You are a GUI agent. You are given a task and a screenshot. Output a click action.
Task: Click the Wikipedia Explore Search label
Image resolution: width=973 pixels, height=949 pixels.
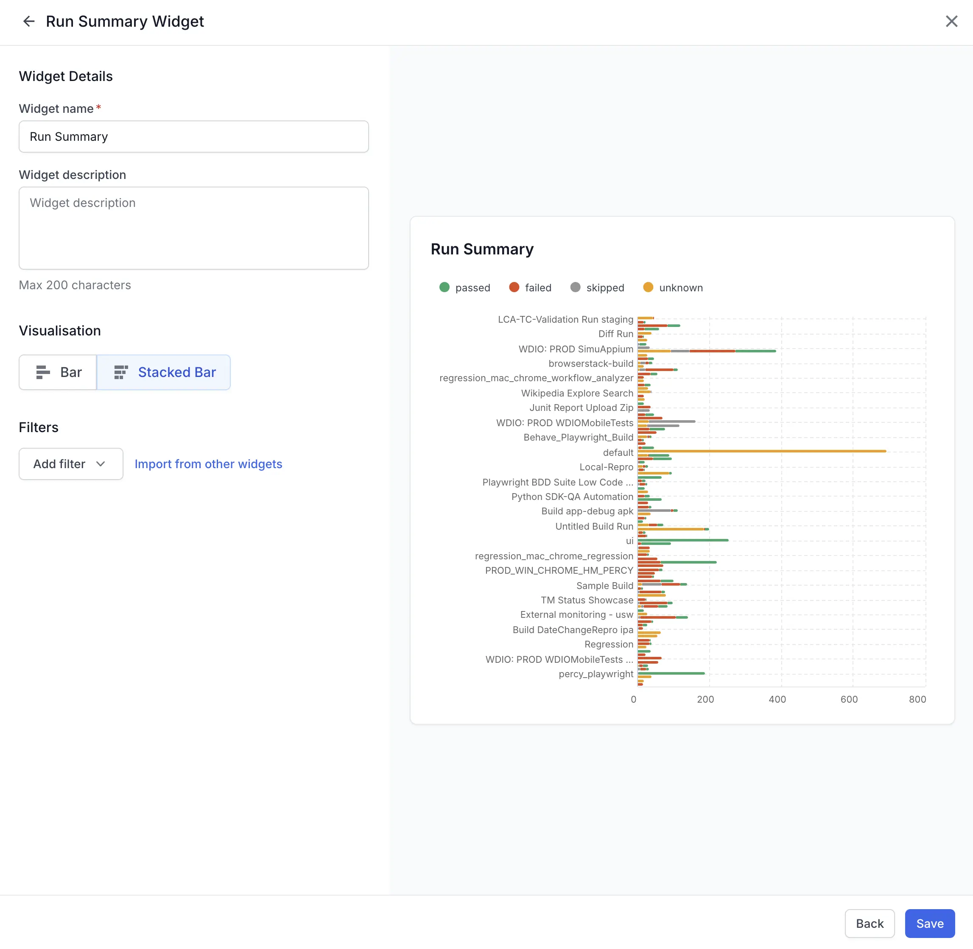[x=577, y=393]
